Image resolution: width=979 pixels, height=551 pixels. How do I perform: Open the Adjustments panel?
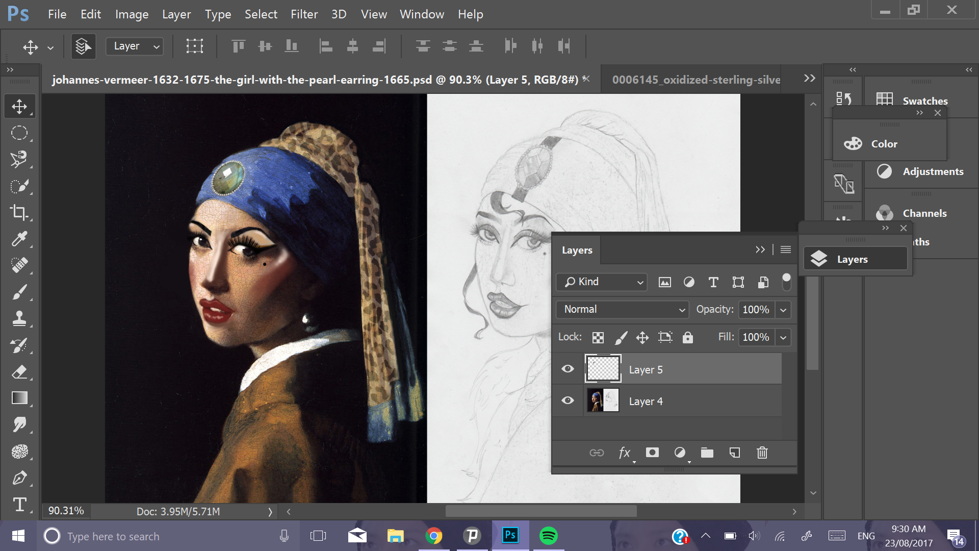(x=920, y=171)
